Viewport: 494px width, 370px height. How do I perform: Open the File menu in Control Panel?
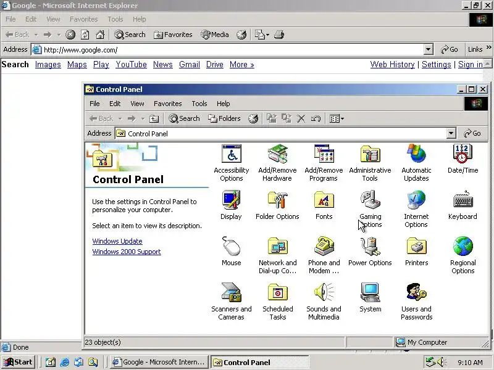point(94,104)
